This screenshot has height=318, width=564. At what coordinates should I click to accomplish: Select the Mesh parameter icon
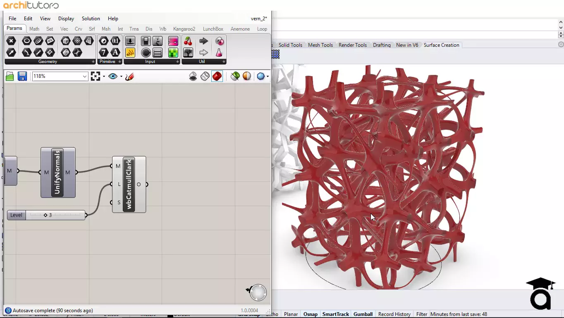[x=77, y=41]
